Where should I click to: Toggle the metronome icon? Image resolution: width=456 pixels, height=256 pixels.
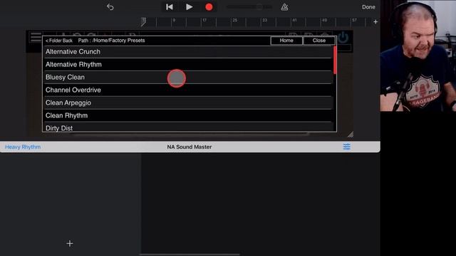[x=284, y=7]
